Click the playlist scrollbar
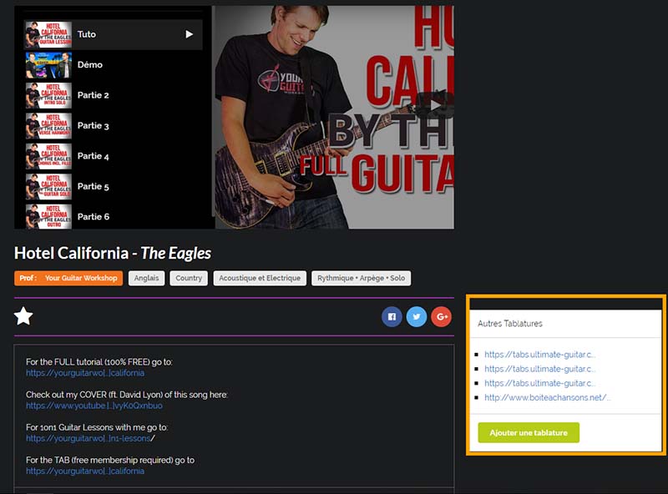This screenshot has width=668, height=494. tap(213, 111)
